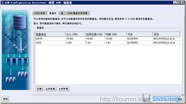Close the ASM Configuration Assistant window
Viewport: 186px width, 104px height.
(182, 2)
